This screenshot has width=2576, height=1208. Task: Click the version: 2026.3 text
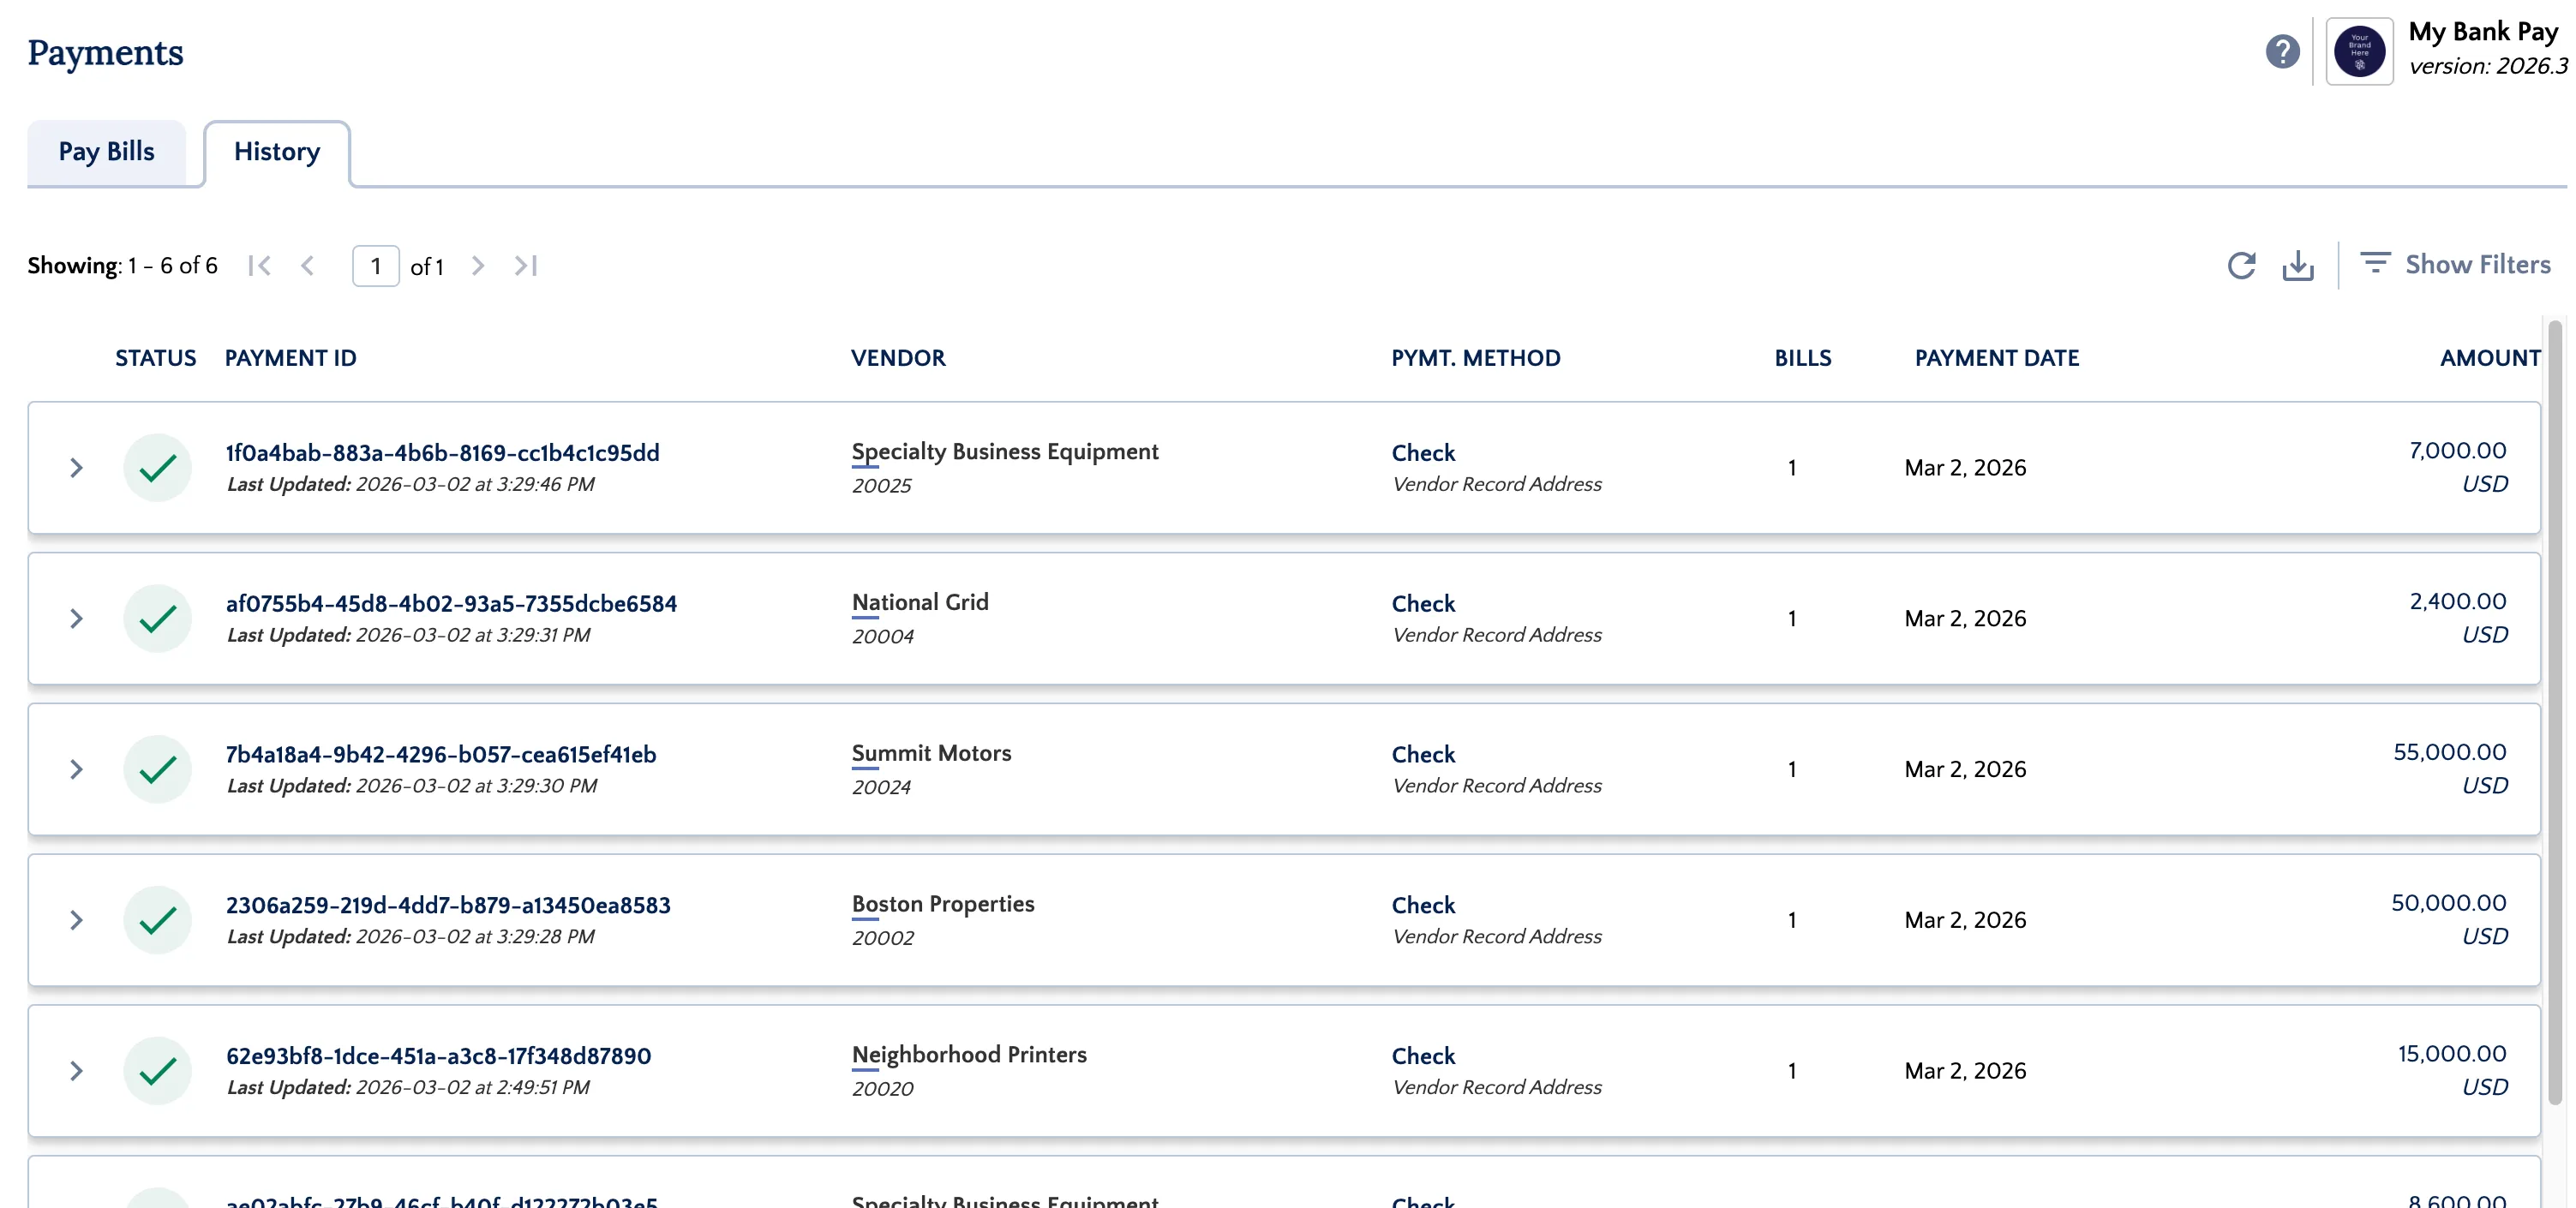pyautogui.click(x=2488, y=66)
